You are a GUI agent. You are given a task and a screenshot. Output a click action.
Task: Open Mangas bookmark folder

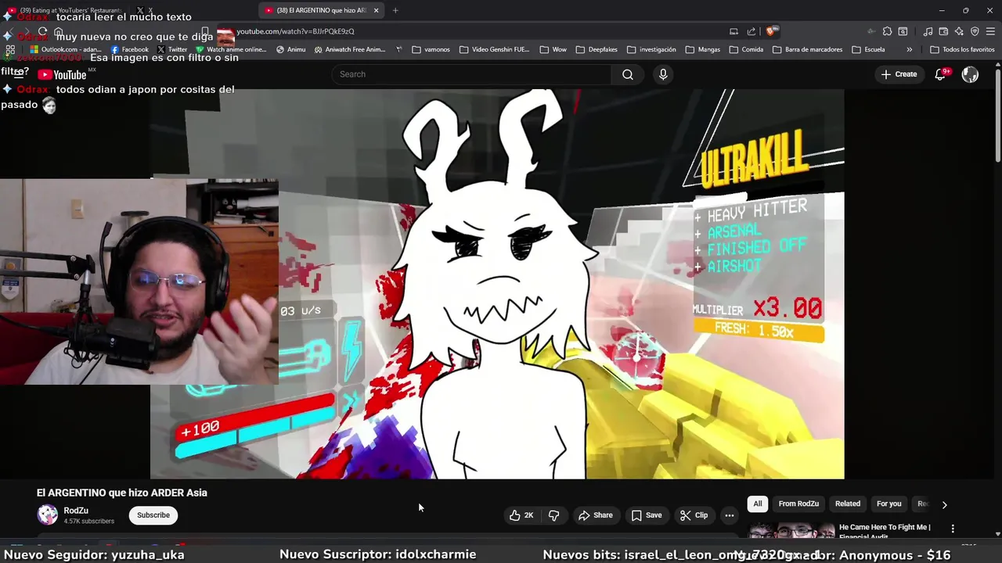[702, 49]
